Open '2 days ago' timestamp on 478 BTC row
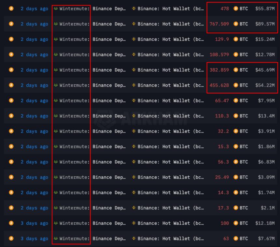The image size is (280, 247). pyautogui.click(x=34, y=8)
